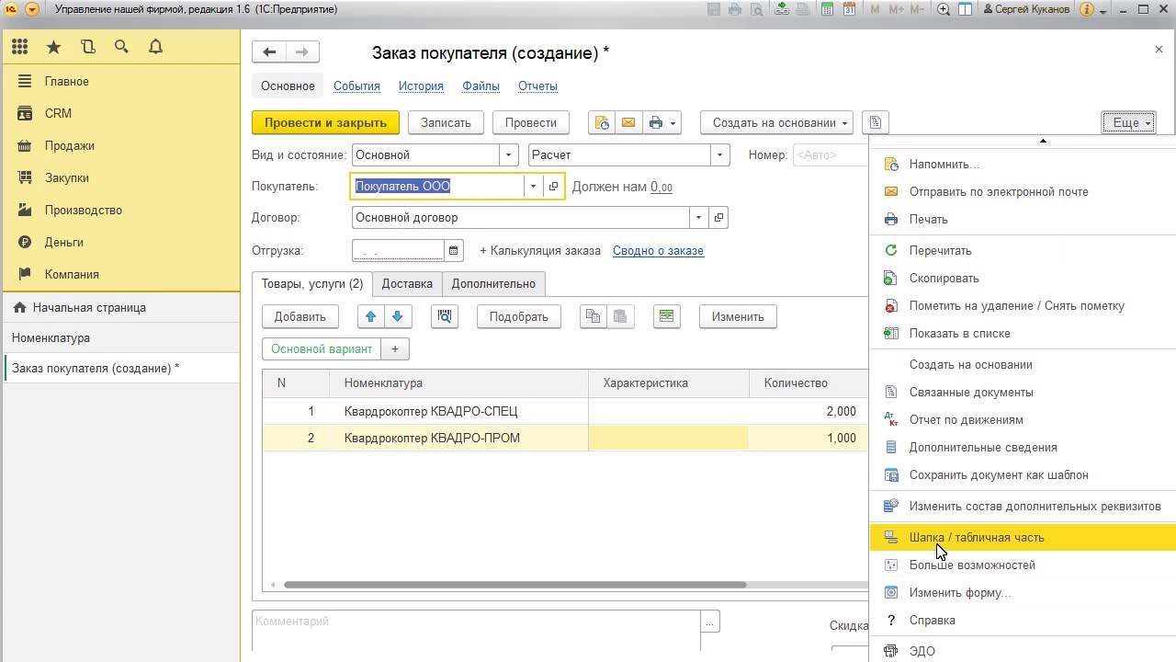The width and height of the screenshot is (1176, 662).
Task: Click the paste rows icon
Action: point(619,316)
